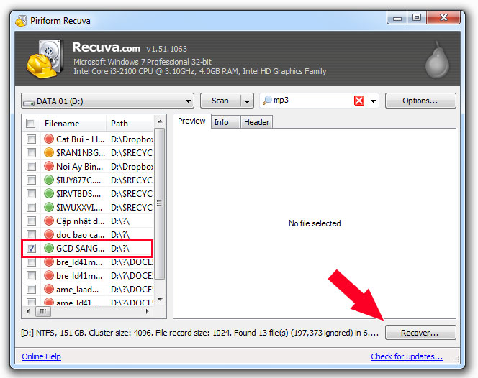Image resolution: width=478 pixels, height=378 pixels.
Task: Check the box for Noi Ay Bin file
Action: [x=31, y=166]
